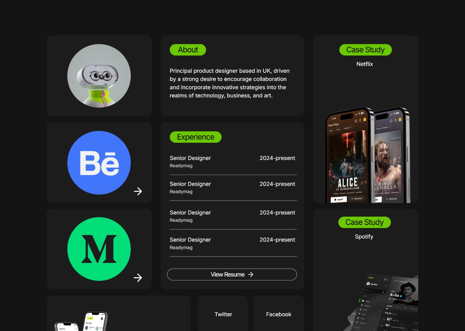The width and height of the screenshot is (465, 331).
Task: Click the arrow inside View Resume
Action: 251,274
